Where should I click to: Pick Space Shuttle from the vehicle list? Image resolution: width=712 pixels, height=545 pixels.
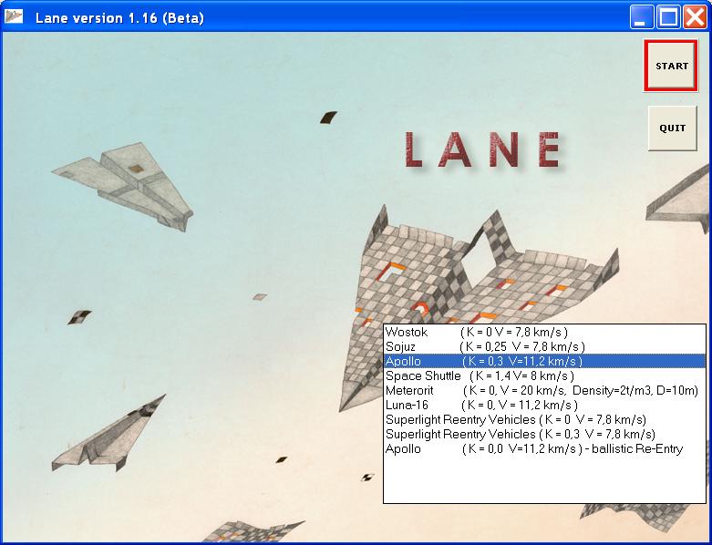click(479, 376)
